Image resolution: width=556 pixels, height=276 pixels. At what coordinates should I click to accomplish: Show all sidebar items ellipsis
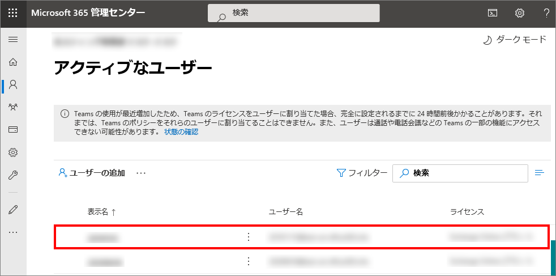pyautogui.click(x=13, y=232)
